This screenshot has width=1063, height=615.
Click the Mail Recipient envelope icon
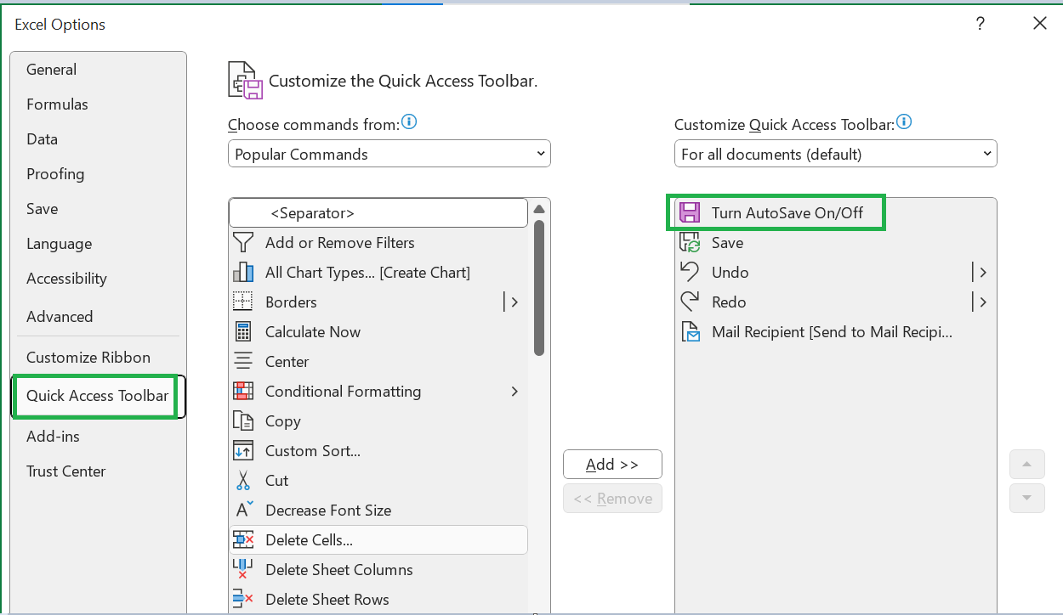pyautogui.click(x=690, y=332)
